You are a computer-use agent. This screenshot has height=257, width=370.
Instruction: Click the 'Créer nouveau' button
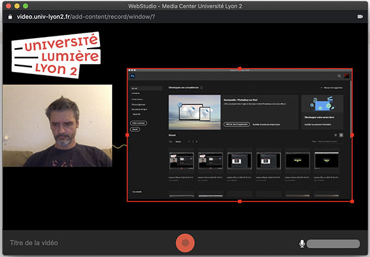(x=139, y=123)
